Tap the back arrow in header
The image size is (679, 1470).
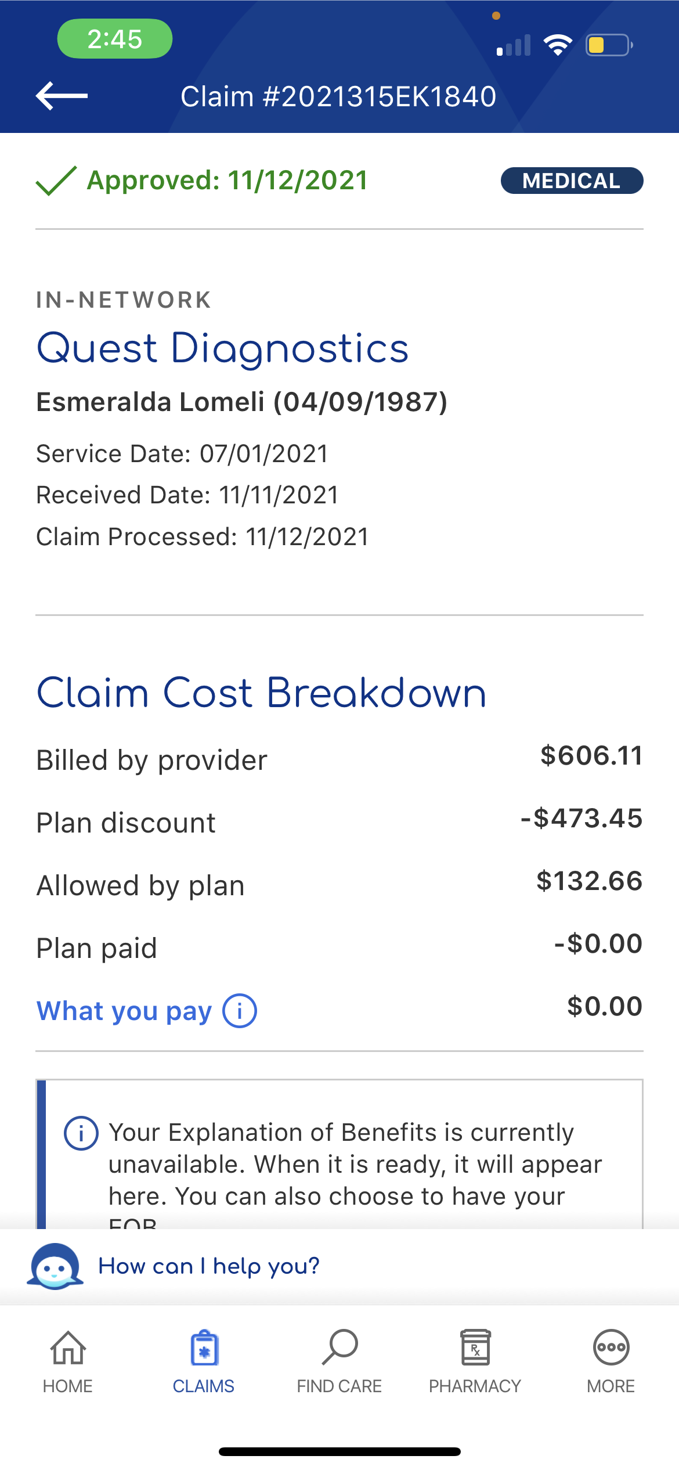coord(62,96)
